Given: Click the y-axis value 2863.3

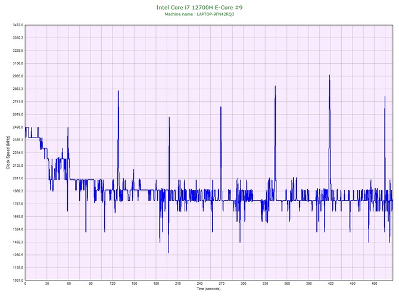Looking at the screenshot, I should (18, 89).
